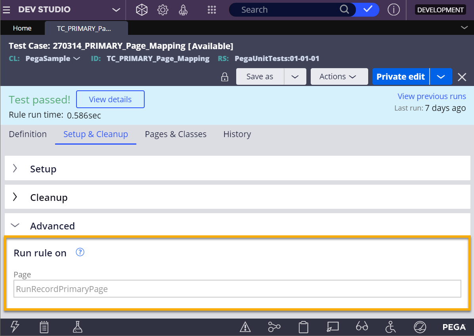
Task: Open the Save as dropdown arrow
Action: coord(295,77)
